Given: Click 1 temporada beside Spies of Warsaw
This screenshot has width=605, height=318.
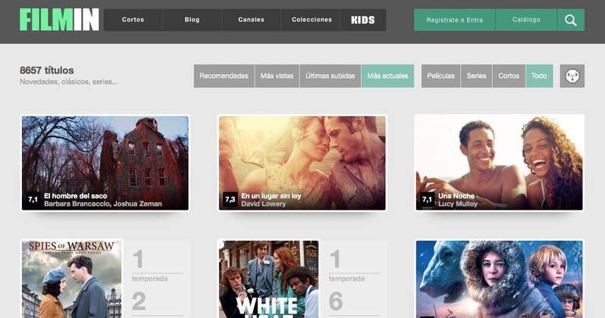Looking at the screenshot, I should coord(156,266).
